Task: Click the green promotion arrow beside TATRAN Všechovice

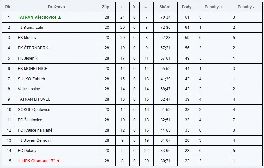Action: click(60, 17)
